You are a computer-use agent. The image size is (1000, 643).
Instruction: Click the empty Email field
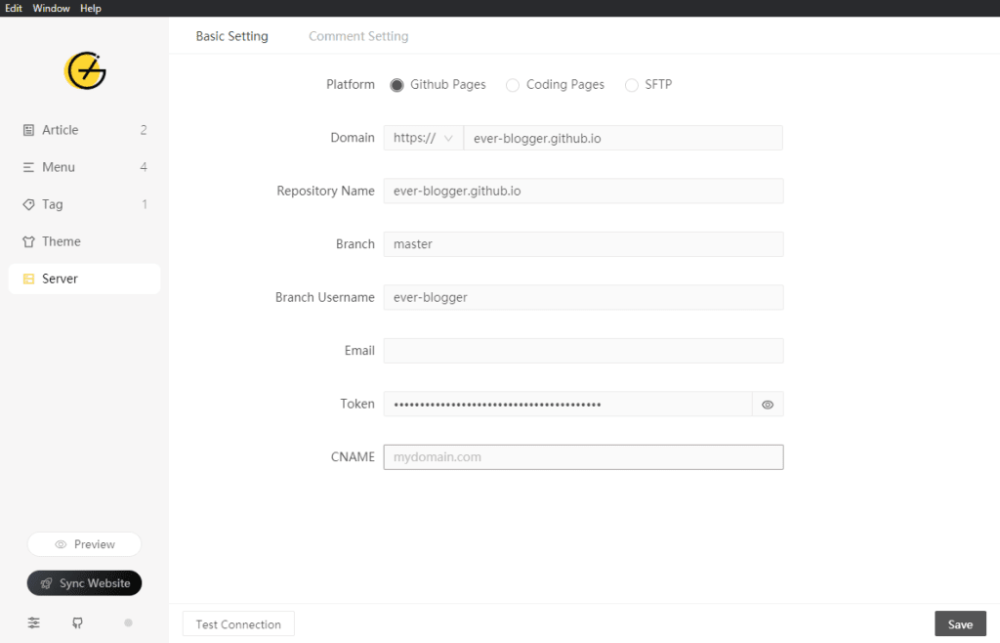583,351
